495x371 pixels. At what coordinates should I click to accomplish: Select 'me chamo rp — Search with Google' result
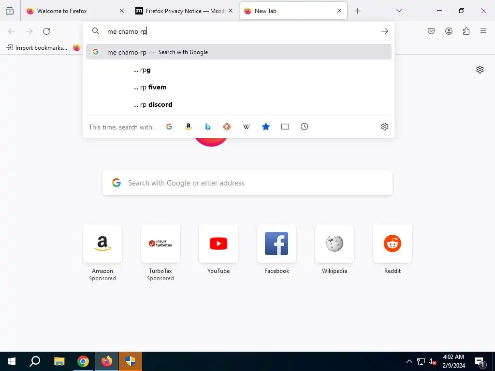coord(239,52)
